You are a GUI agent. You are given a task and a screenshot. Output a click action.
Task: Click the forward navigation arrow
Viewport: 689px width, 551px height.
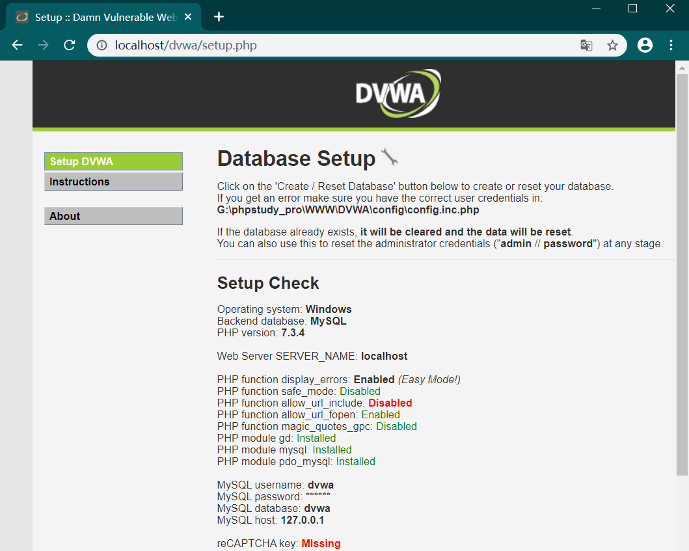coord(43,45)
